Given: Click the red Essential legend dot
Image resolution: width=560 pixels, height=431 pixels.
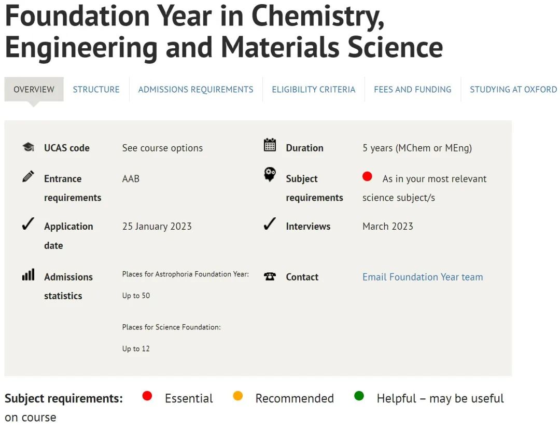Looking at the screenshot, I should coord(147,396).
